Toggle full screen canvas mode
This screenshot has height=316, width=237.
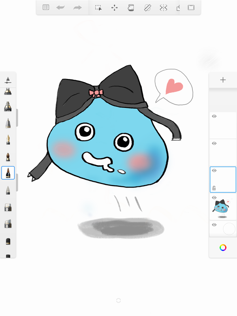click(x=191, y=8)
